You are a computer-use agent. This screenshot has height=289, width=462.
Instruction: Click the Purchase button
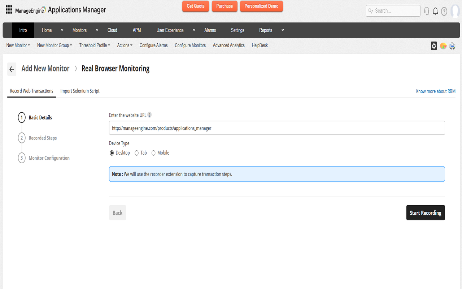pyautogui.click(x=225, y=6)
